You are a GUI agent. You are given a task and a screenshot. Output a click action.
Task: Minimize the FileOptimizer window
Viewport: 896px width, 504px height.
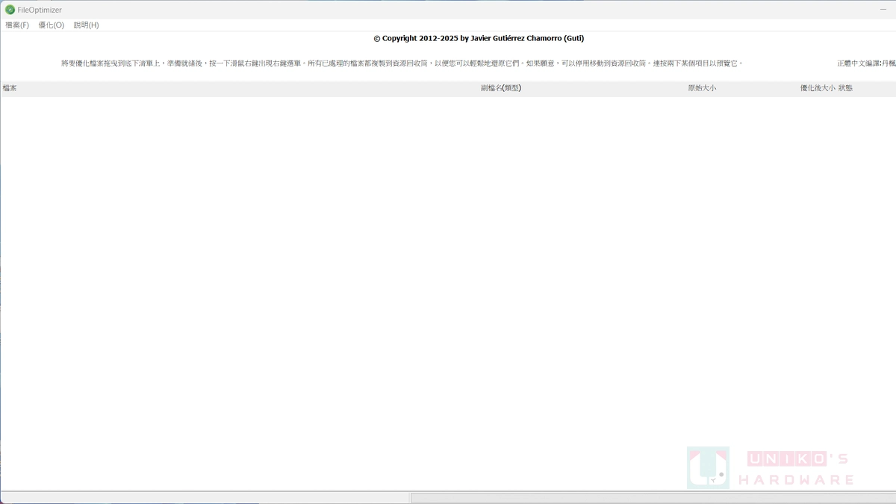883,9
